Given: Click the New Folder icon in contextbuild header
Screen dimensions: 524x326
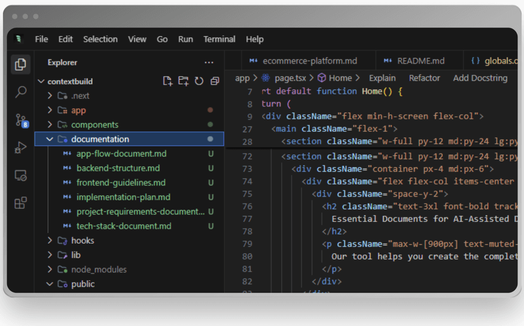Looking at the screenshot, I should (x=183, y=81).
